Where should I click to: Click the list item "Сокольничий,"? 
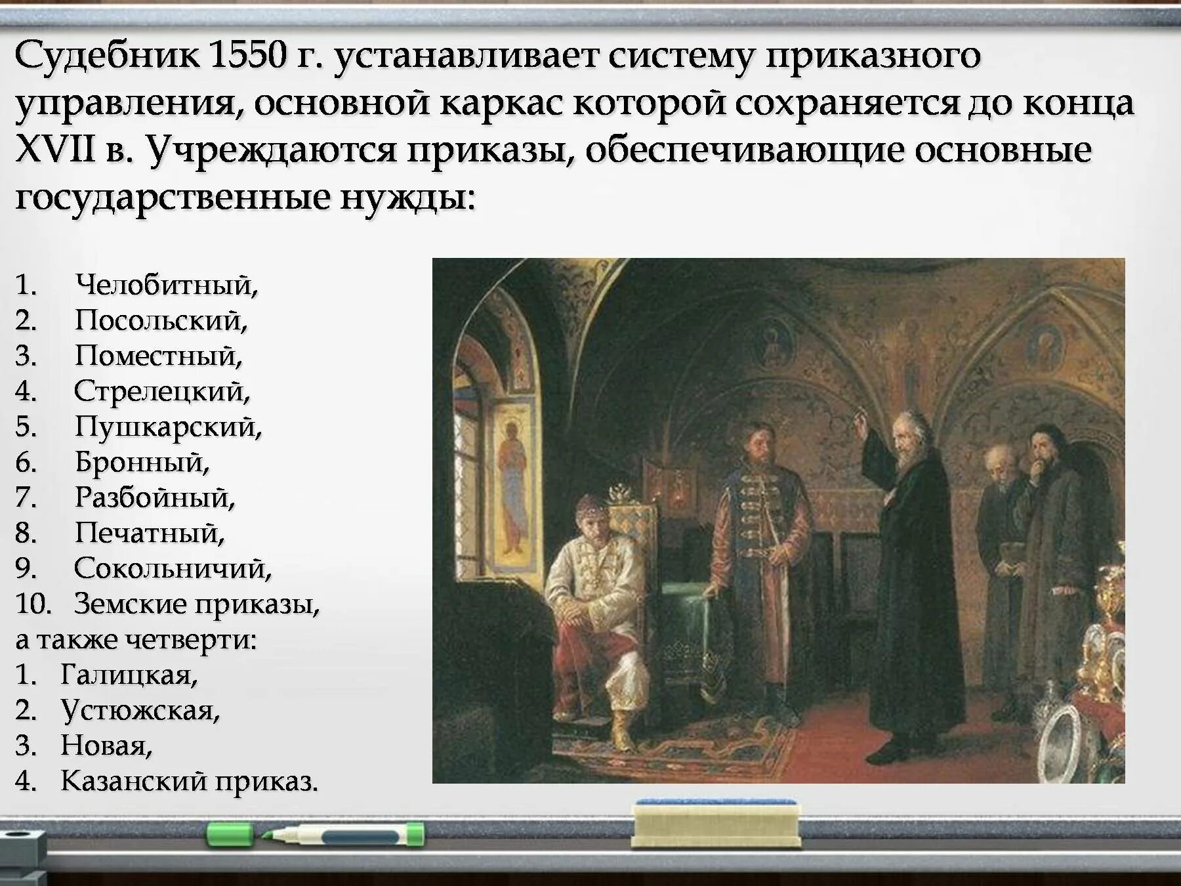coord(173,568)
